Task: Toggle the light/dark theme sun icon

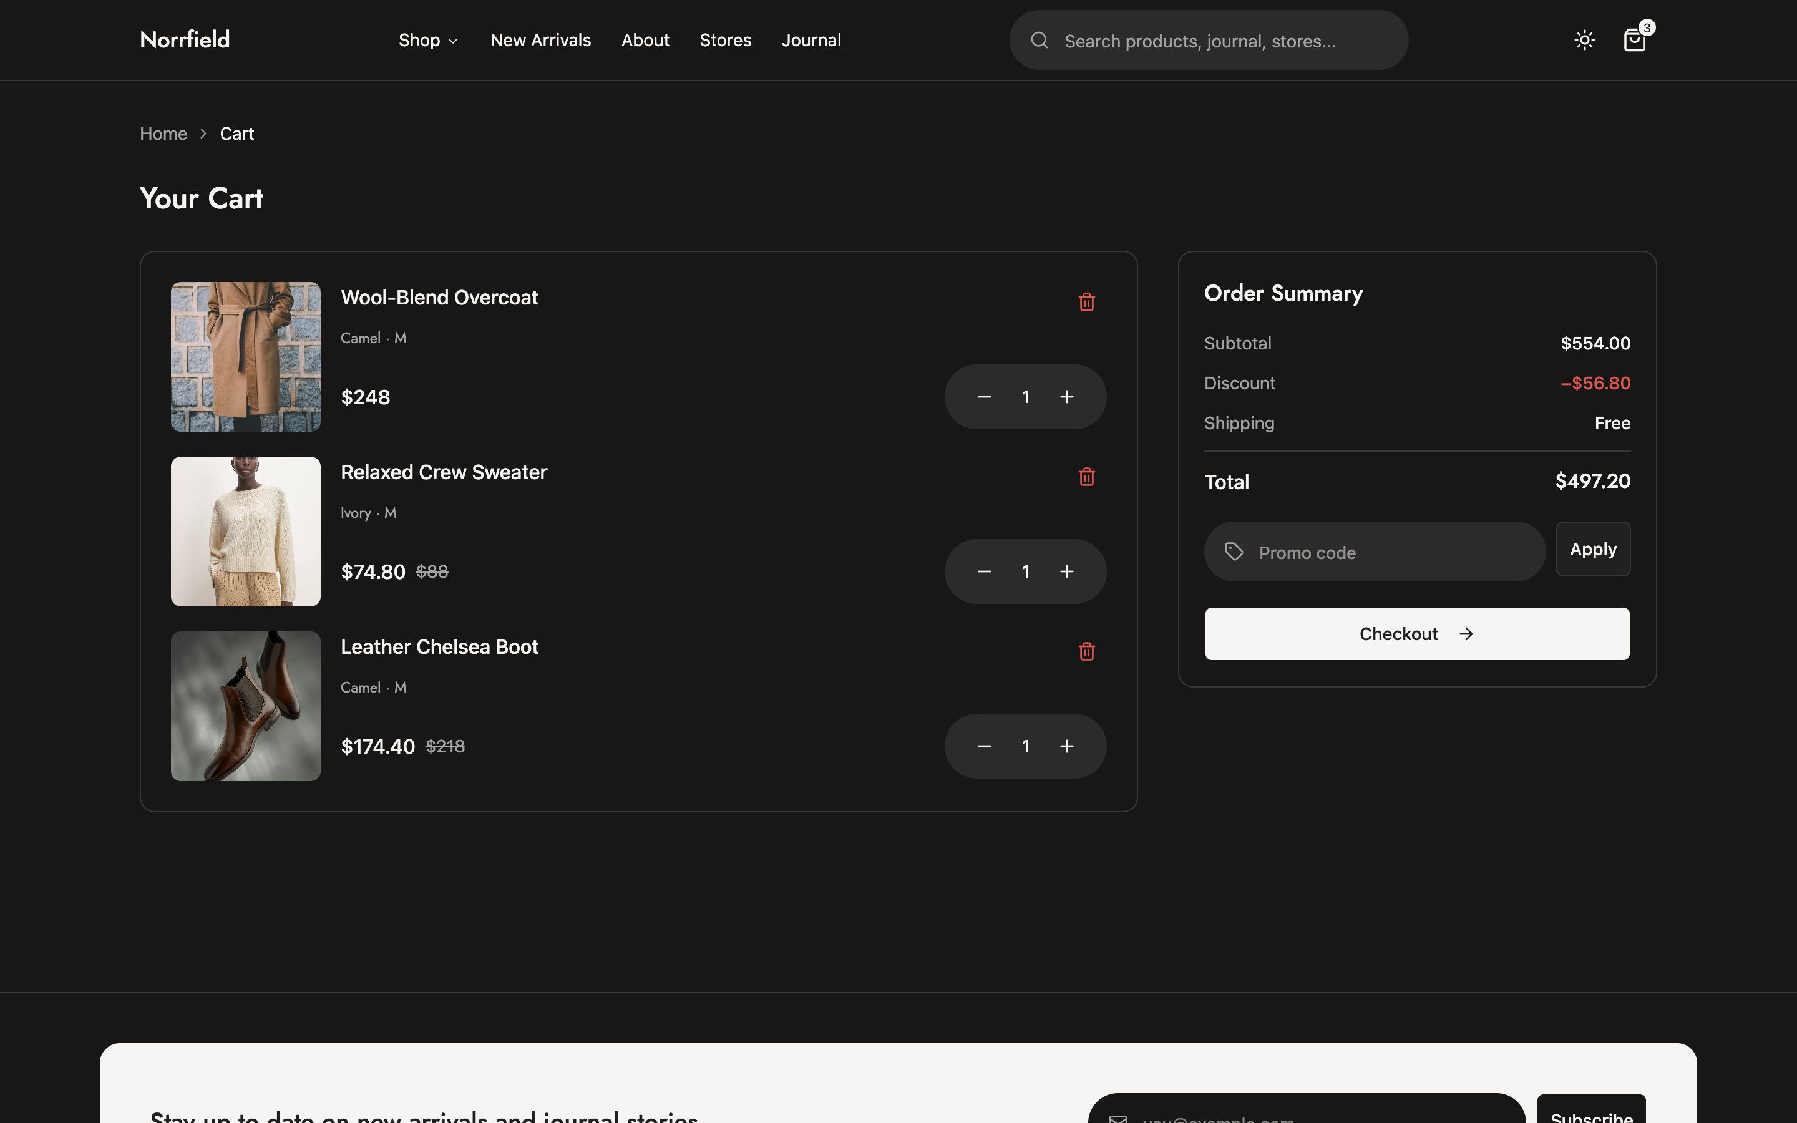Action: tap(1585, 40)
